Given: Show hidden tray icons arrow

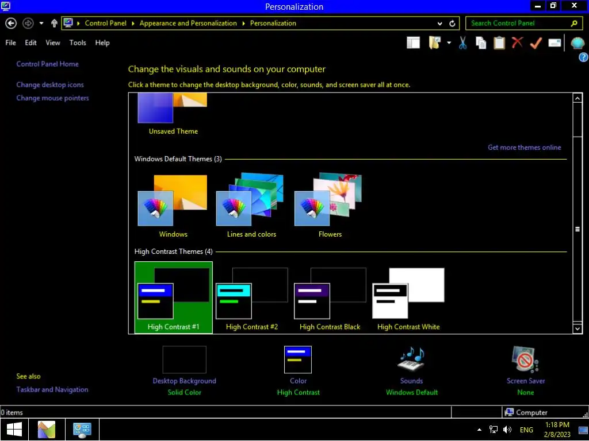Looking at the screenshot, I should (x=479, y=430).
